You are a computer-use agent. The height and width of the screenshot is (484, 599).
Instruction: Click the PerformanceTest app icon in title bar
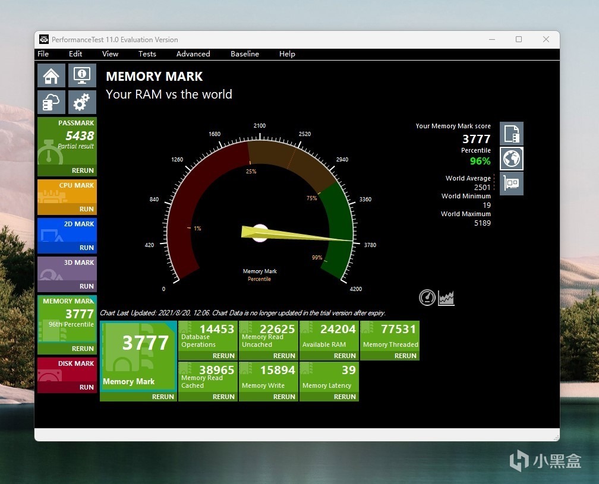[x=44, y=39]
